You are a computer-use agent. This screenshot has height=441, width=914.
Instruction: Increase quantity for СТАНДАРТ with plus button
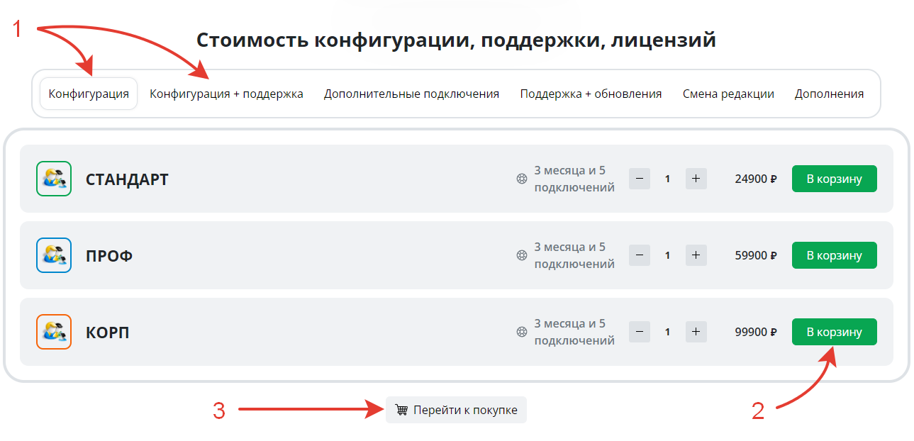[x=696, y=179]
